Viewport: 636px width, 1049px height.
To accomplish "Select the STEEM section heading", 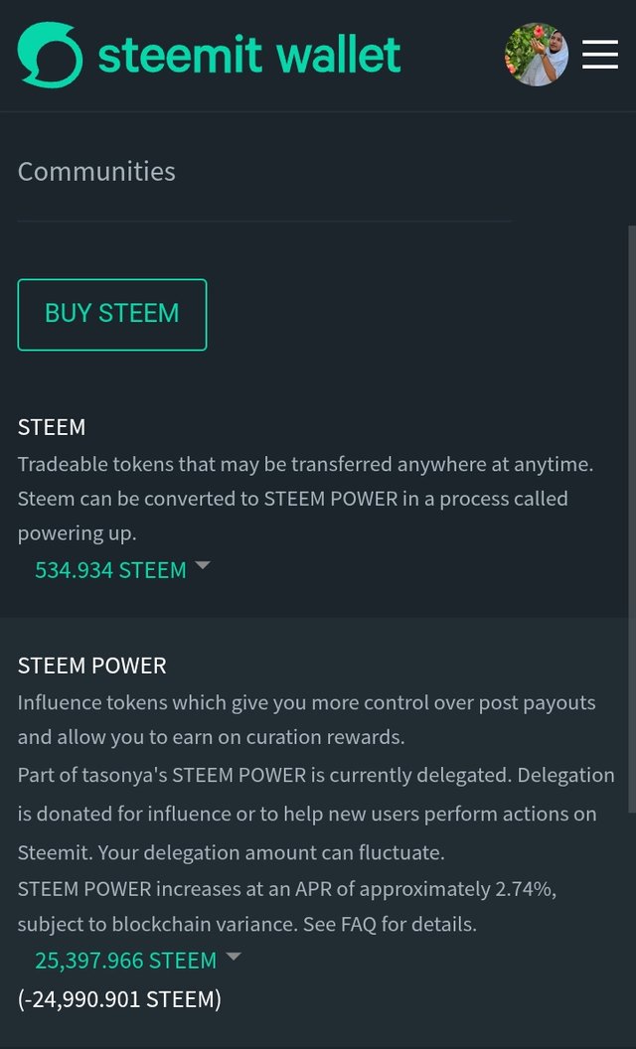I will (x=52, y=427).
